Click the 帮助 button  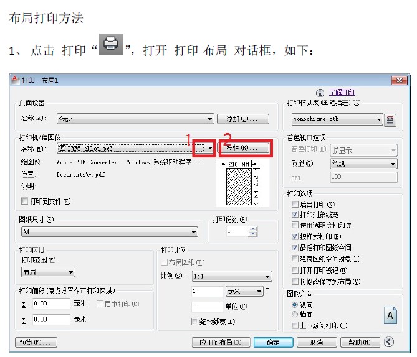(x=360, y=343)
